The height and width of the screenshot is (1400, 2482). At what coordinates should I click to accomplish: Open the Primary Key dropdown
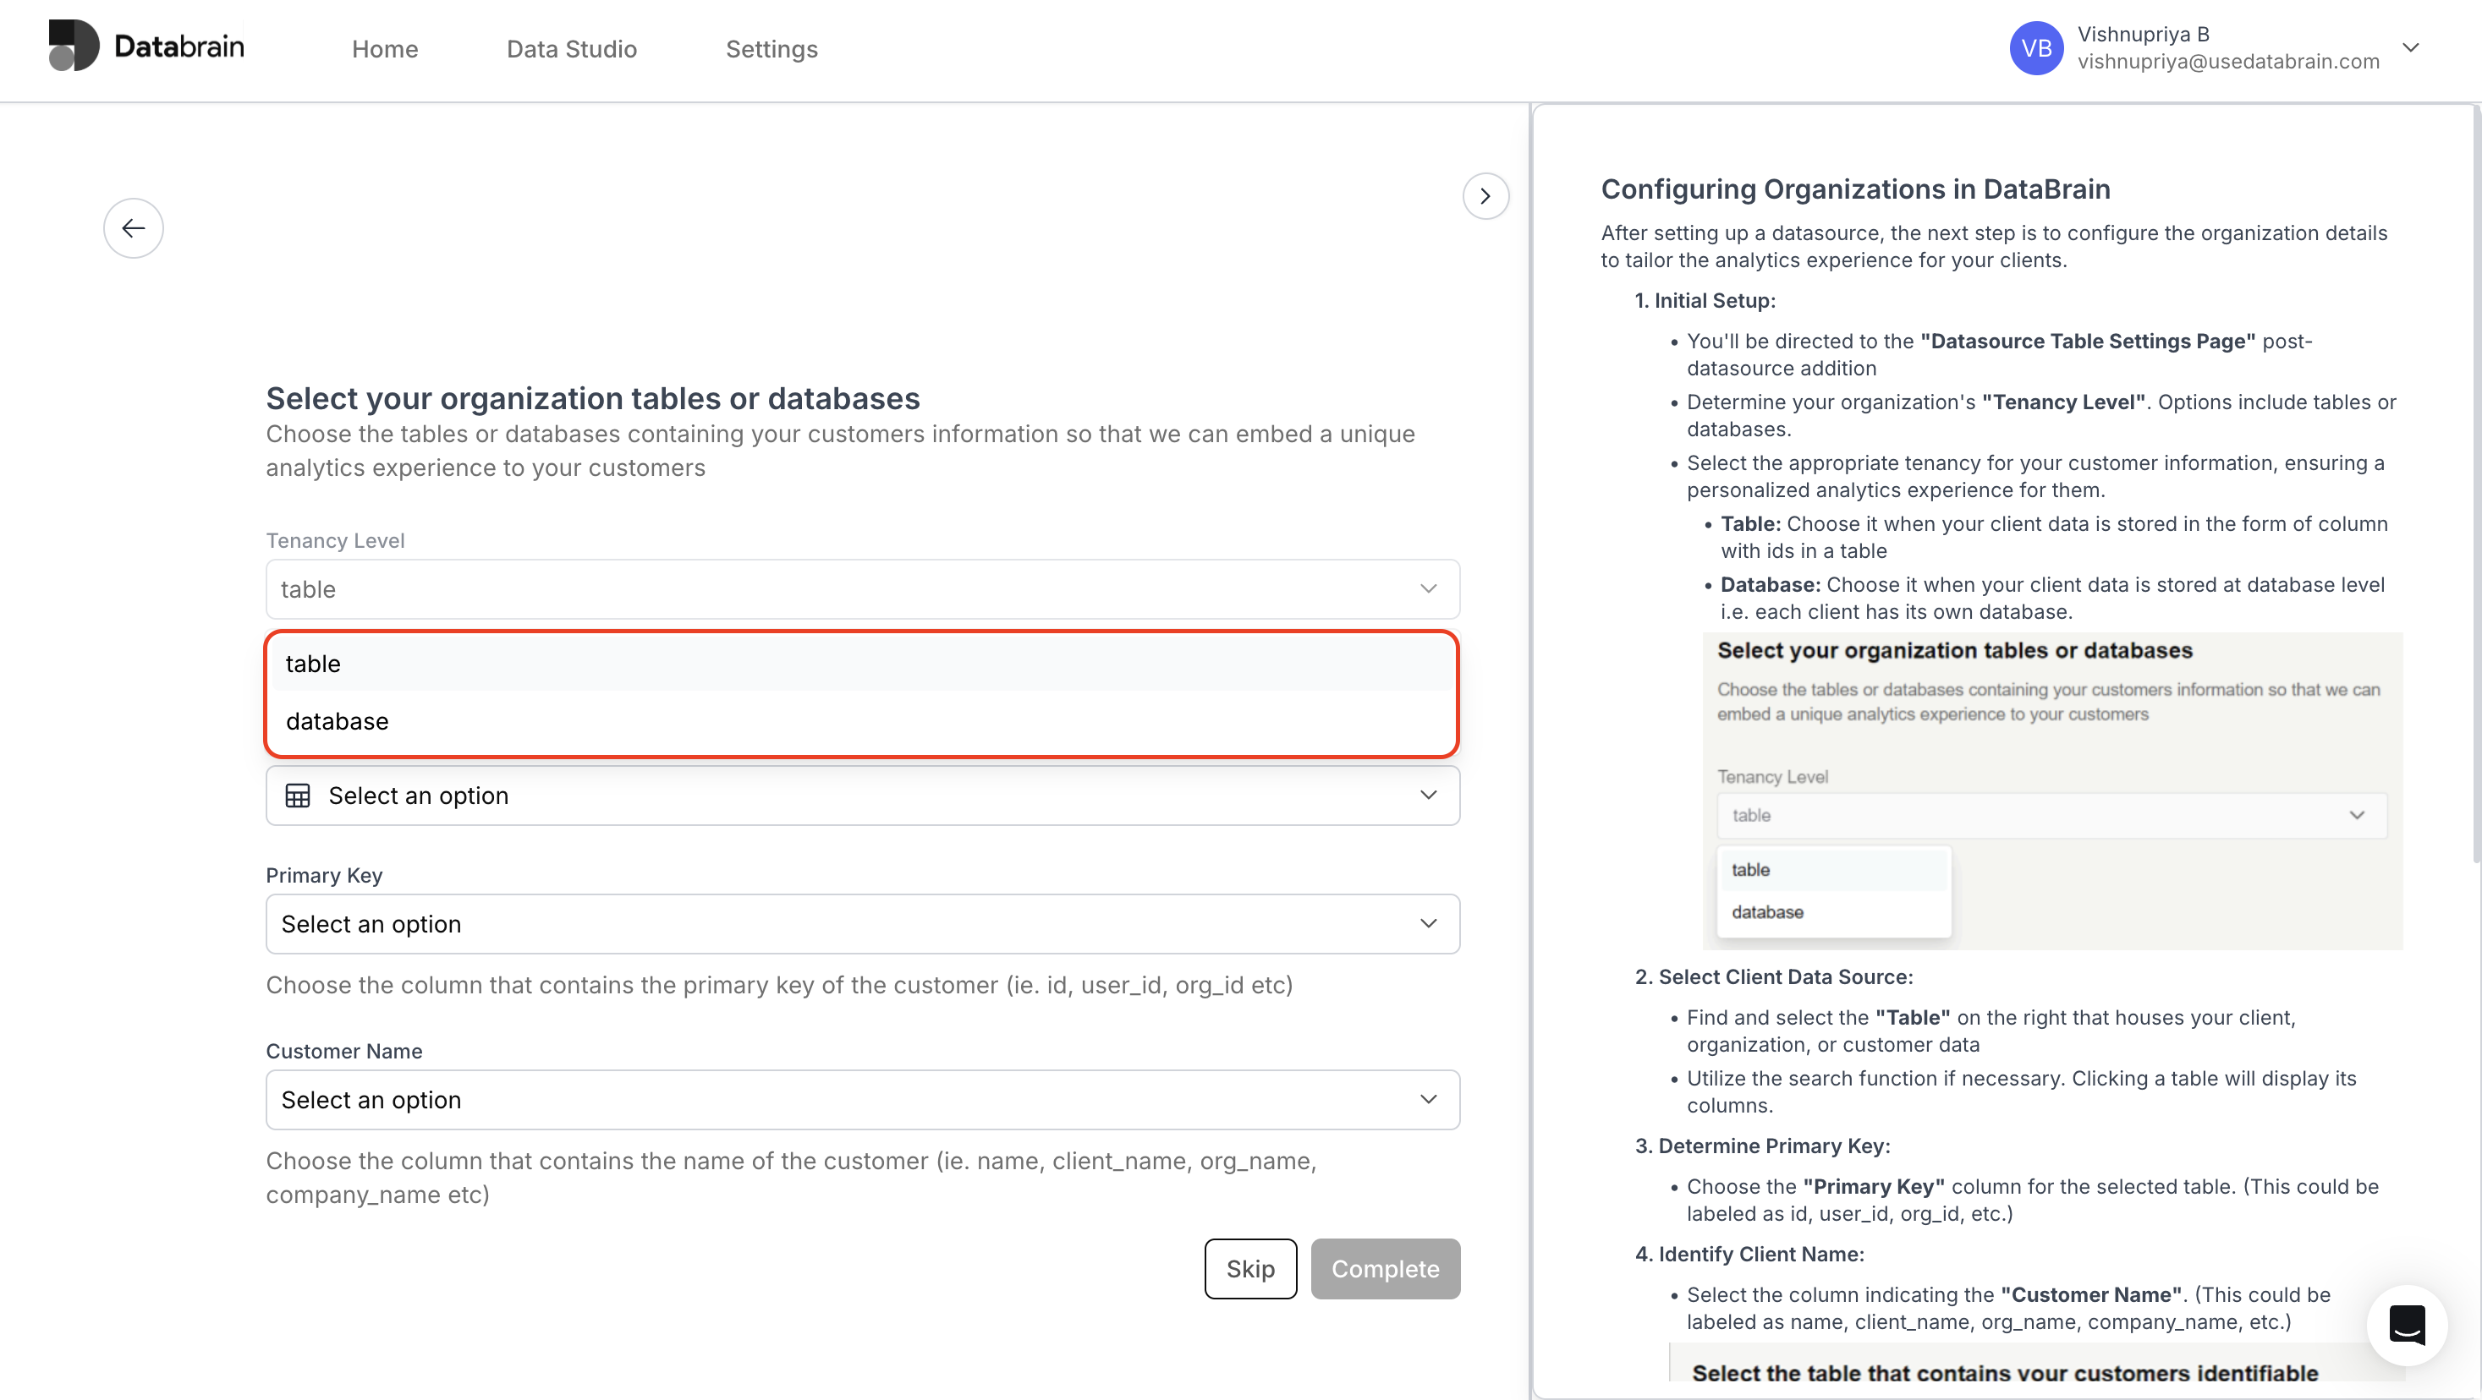click(862, 924)
